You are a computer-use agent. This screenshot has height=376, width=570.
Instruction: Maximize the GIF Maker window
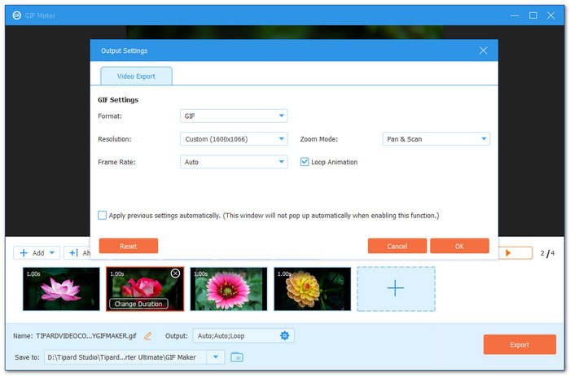(x=533, y=15)
